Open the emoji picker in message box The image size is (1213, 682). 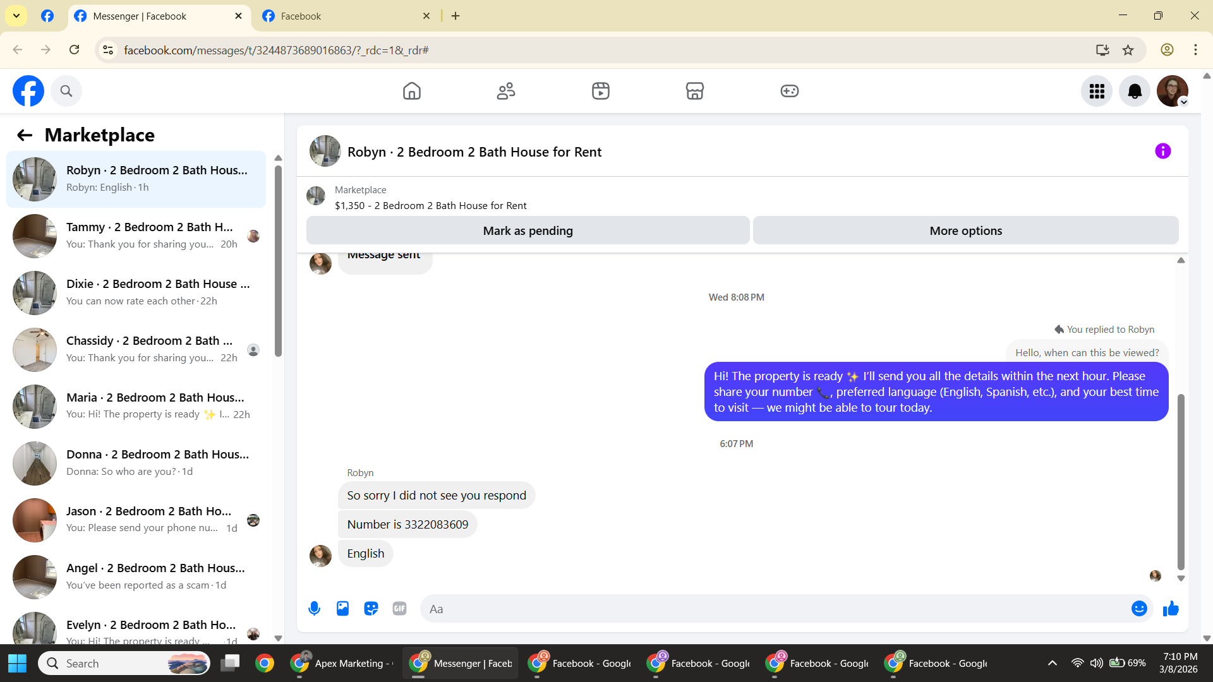(1139, 609)
